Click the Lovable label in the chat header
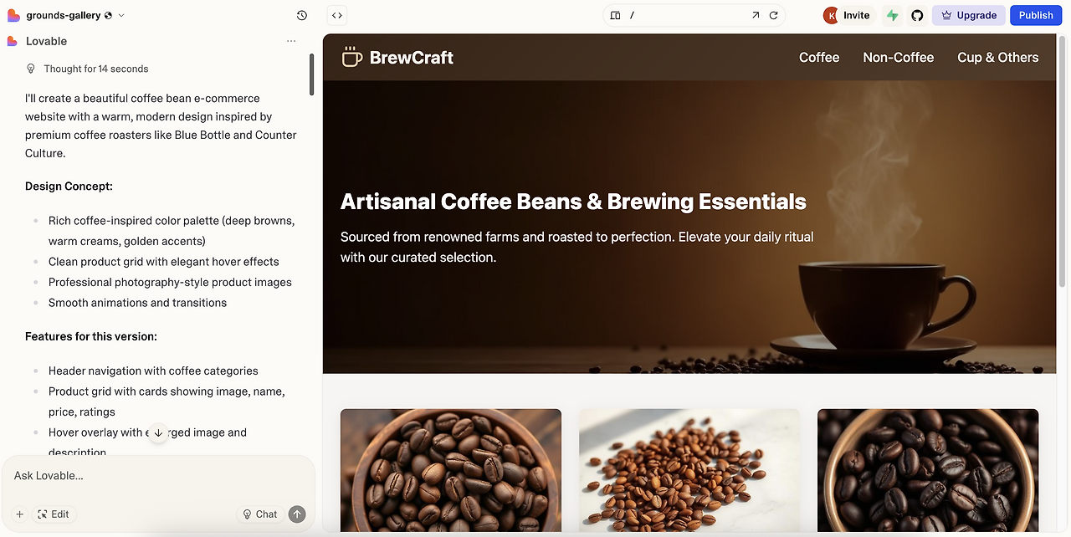The width and height of the screenshot is (1071, 537). point(46,41)
